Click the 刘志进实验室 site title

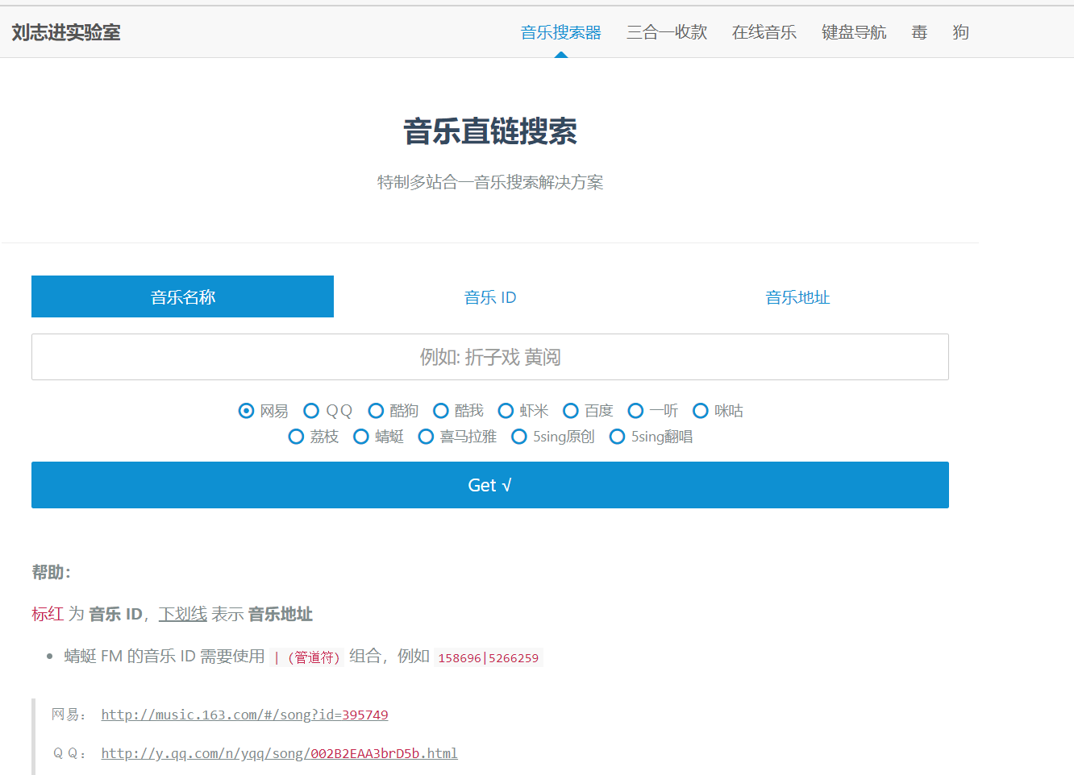pos(66,32)
